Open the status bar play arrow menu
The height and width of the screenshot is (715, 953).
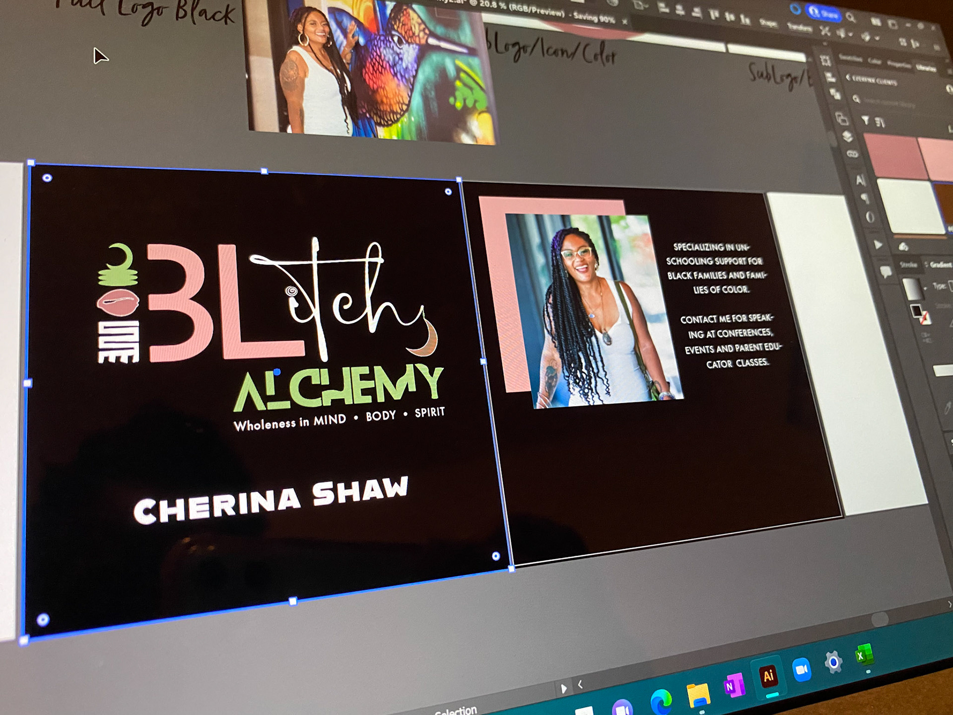point(563,689)
